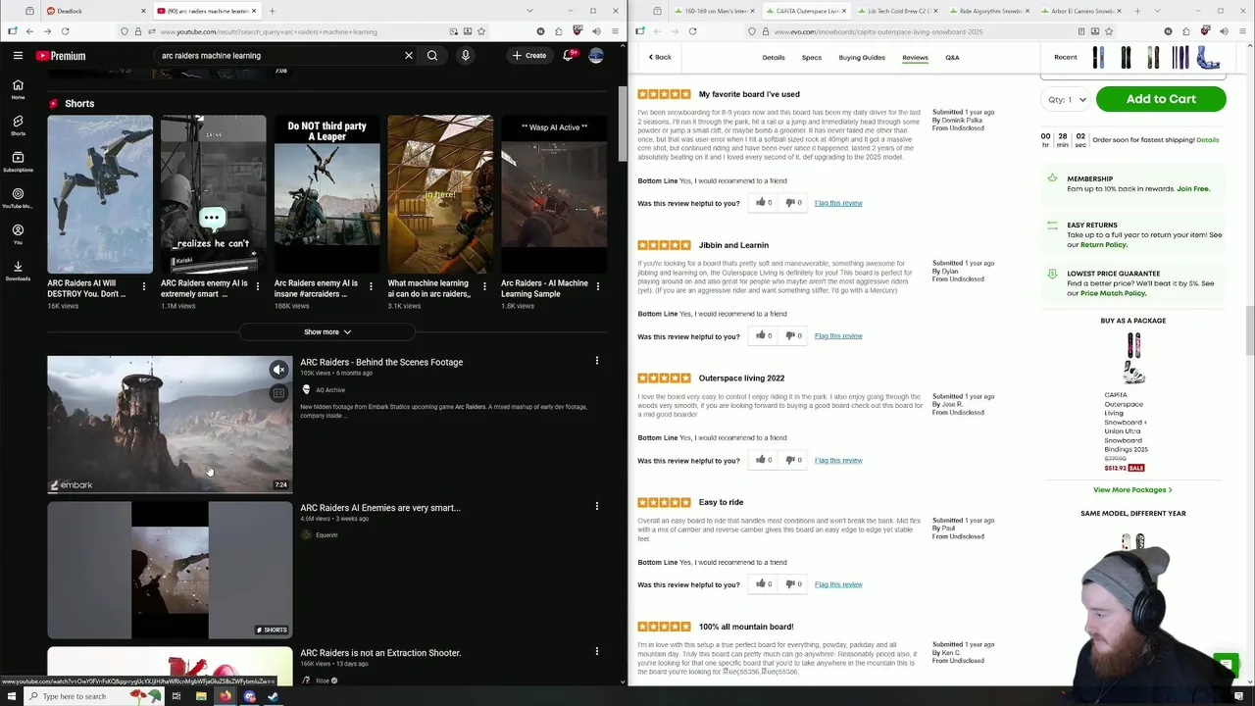Bookmark the YouTube page with star icon
The width and height of the screenshot is (1255, 706).
(481, 31)
